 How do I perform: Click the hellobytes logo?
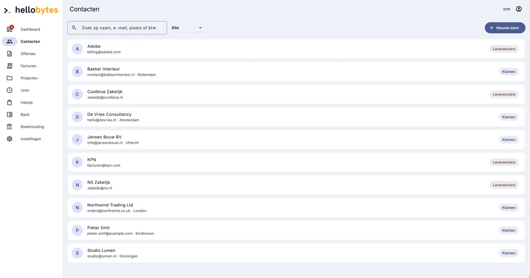pos(31,10)
